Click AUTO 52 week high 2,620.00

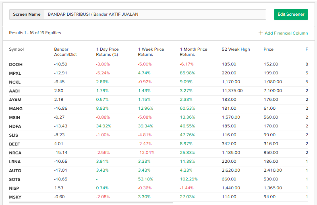(x=231, y=170)
